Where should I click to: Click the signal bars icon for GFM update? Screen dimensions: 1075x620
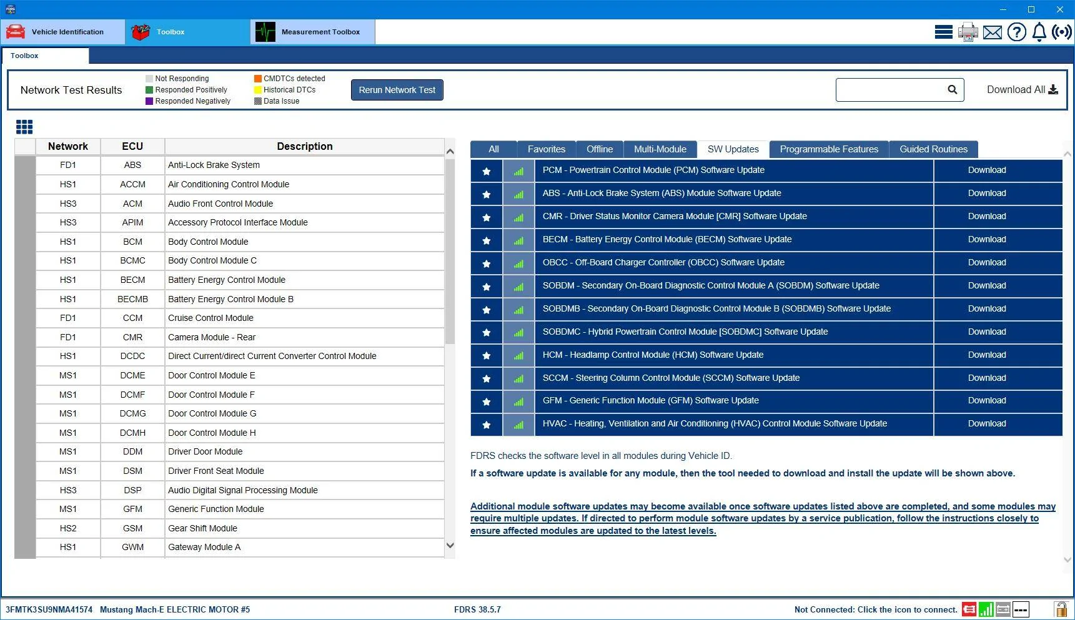coord(518,401)
